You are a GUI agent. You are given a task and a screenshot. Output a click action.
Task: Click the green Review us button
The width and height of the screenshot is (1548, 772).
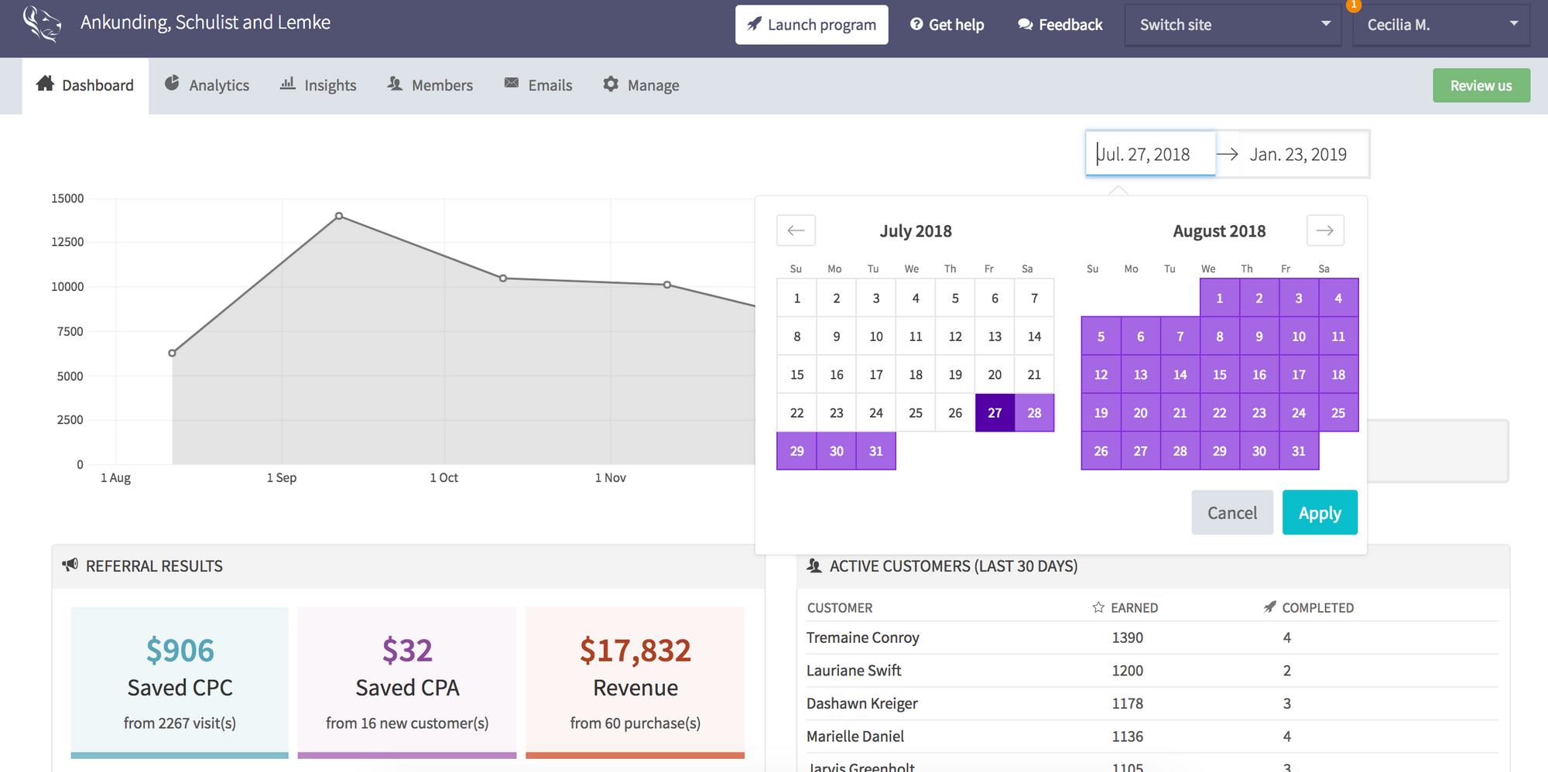click(x=1481, y=85)
